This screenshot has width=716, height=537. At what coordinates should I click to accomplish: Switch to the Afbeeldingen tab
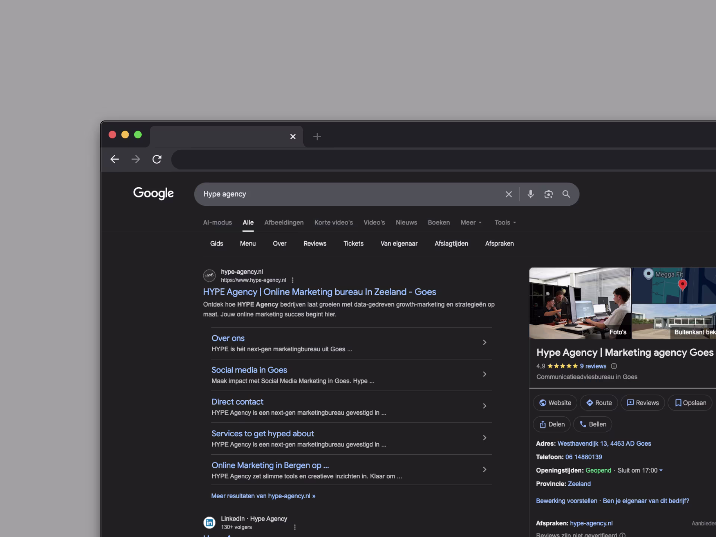pyautogui.click(x=284, y=222)
